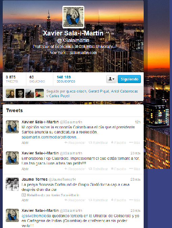Expand the Pep Guardiola tweet with Abrir
The image size is (172, 228).
tap(25, 169)
